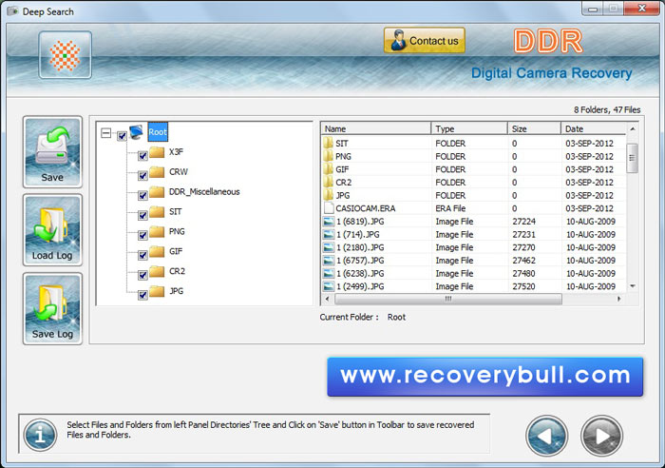
Task: Click the info icon at bottom left
Action: pos(40,435)
